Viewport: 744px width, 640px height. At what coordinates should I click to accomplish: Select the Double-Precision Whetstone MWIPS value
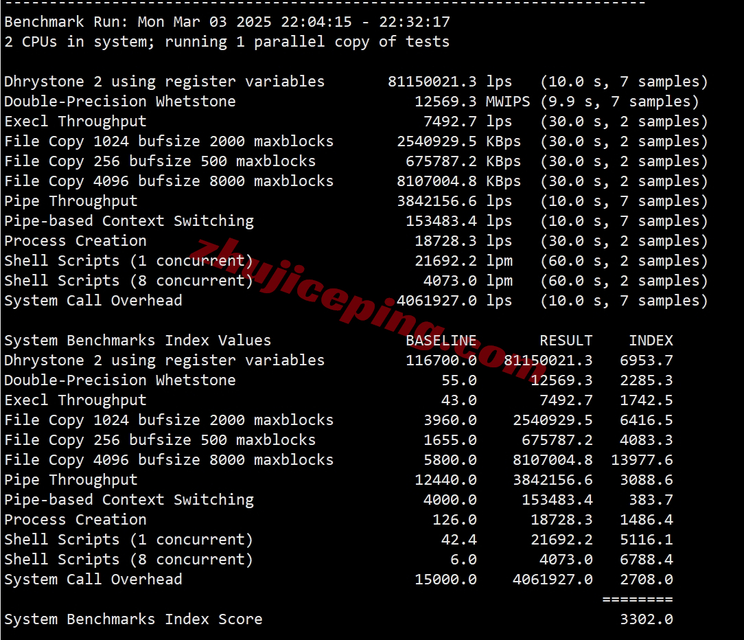pos(472,102)
